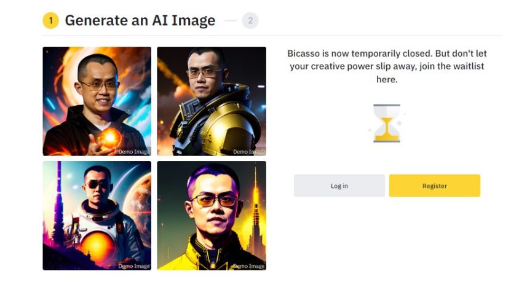Click the dash connector between steps

[x=231, y=20]
